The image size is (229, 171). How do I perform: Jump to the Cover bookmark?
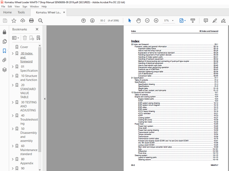tap(24, 47)
